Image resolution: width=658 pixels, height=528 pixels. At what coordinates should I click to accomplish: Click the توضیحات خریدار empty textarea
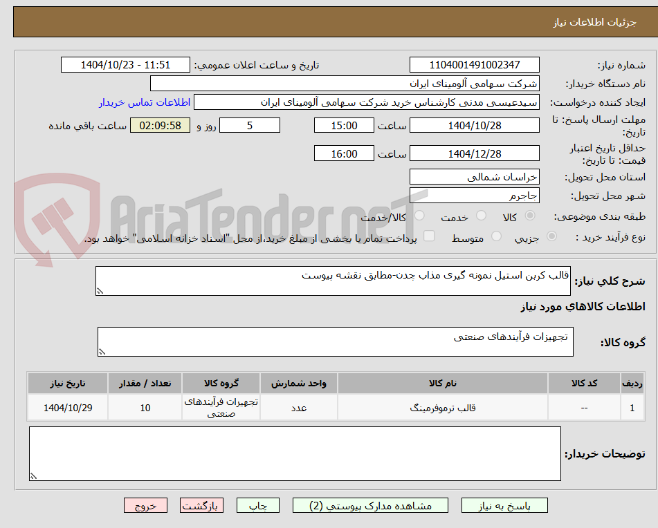pyautogui.click(x=295, y=453)
